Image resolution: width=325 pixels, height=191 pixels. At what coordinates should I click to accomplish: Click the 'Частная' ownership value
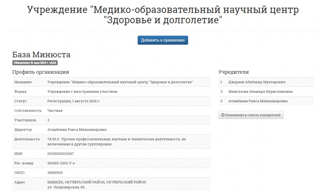[x=55, y=111]
